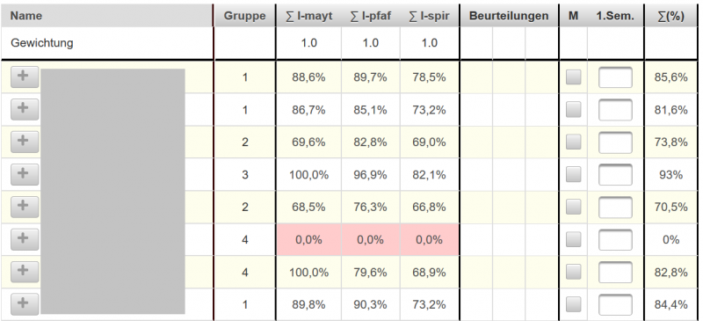Screen dimensions: 703x321
Task: Click plus icon in row totaling 70,5%
Action: [25, 207]
